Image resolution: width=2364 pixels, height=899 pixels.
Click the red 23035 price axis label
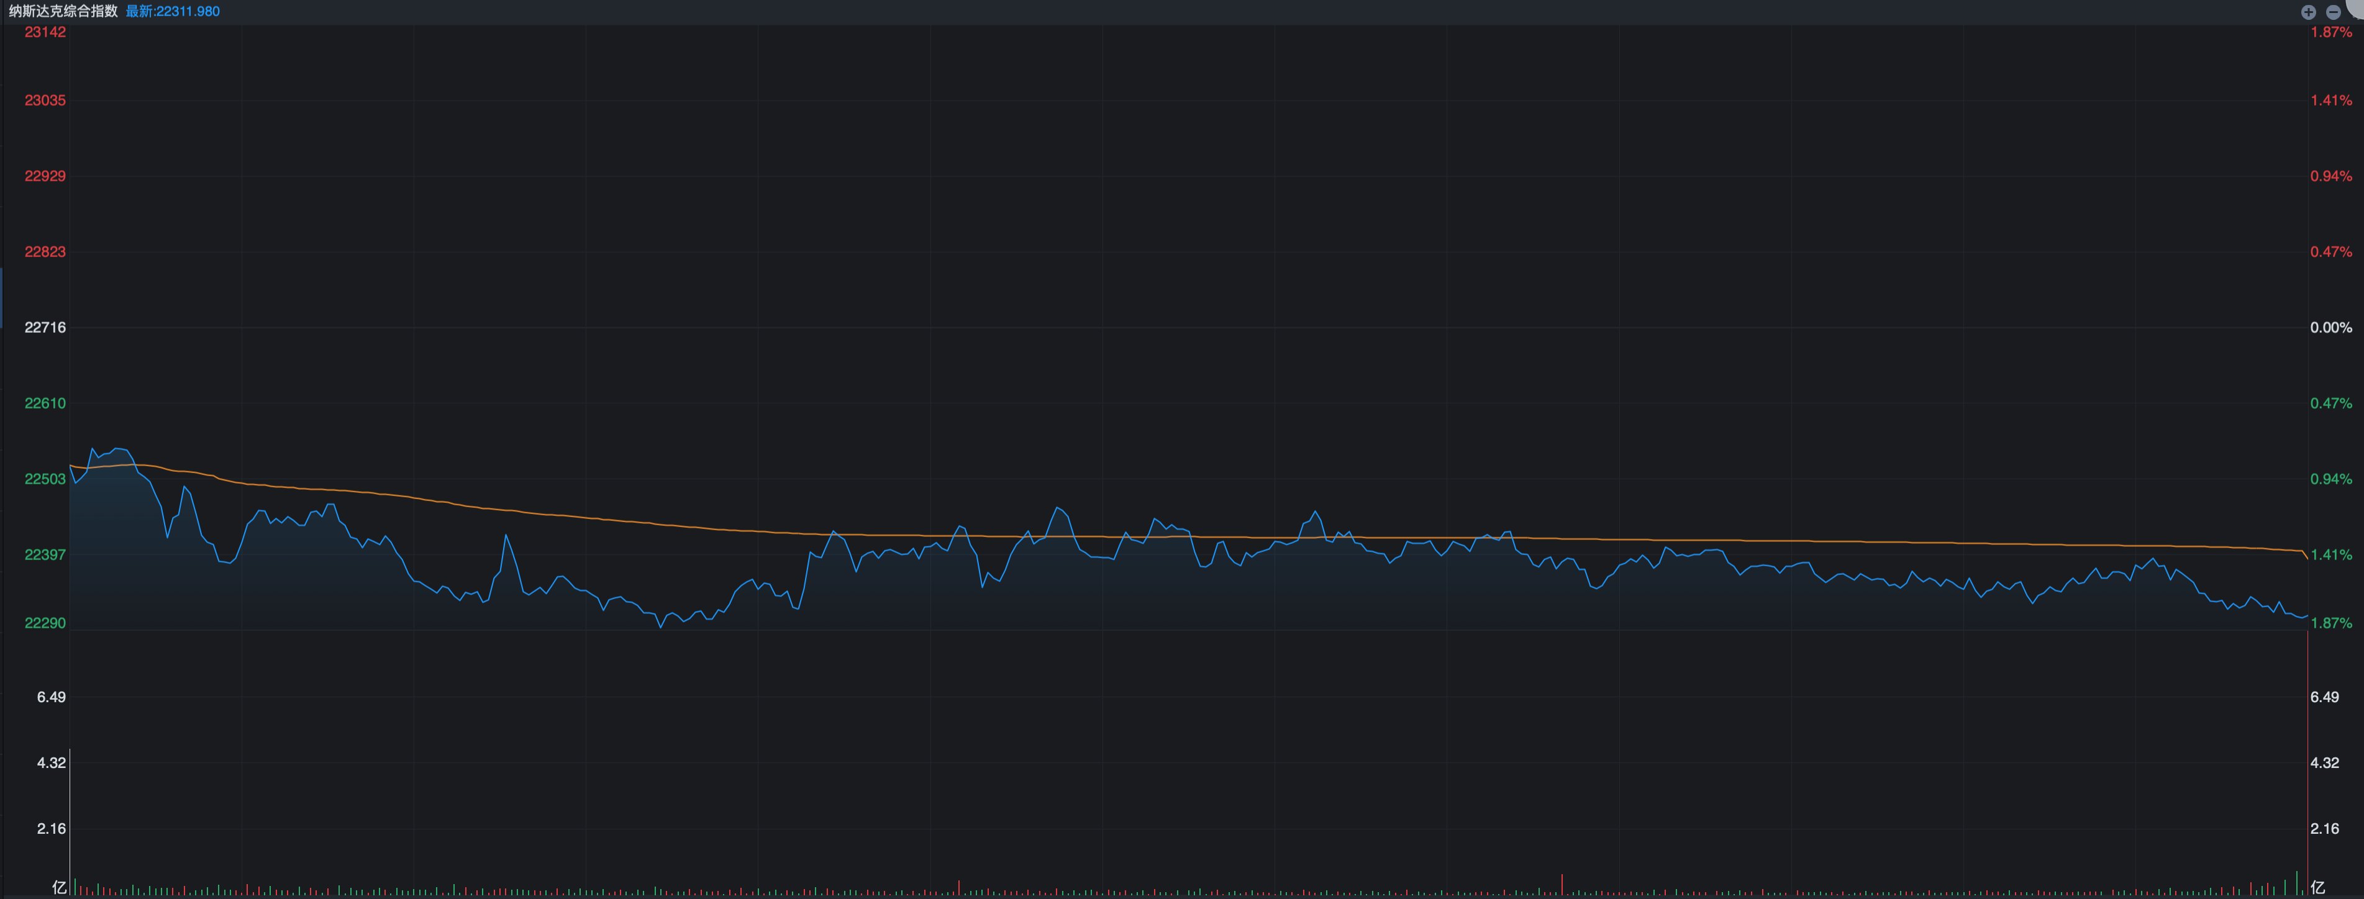click(45, 100)
